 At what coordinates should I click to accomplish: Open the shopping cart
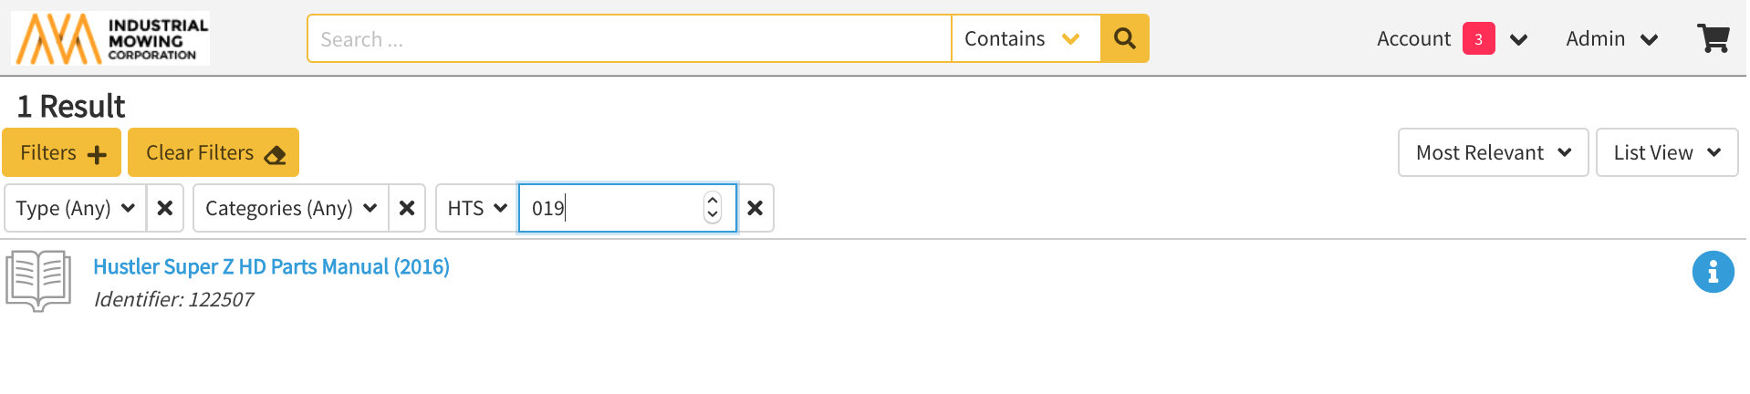(1713, 38)
